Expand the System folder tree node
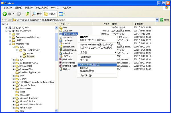Image resolution: width=171 pixels, height=113 pixels. 21,57
